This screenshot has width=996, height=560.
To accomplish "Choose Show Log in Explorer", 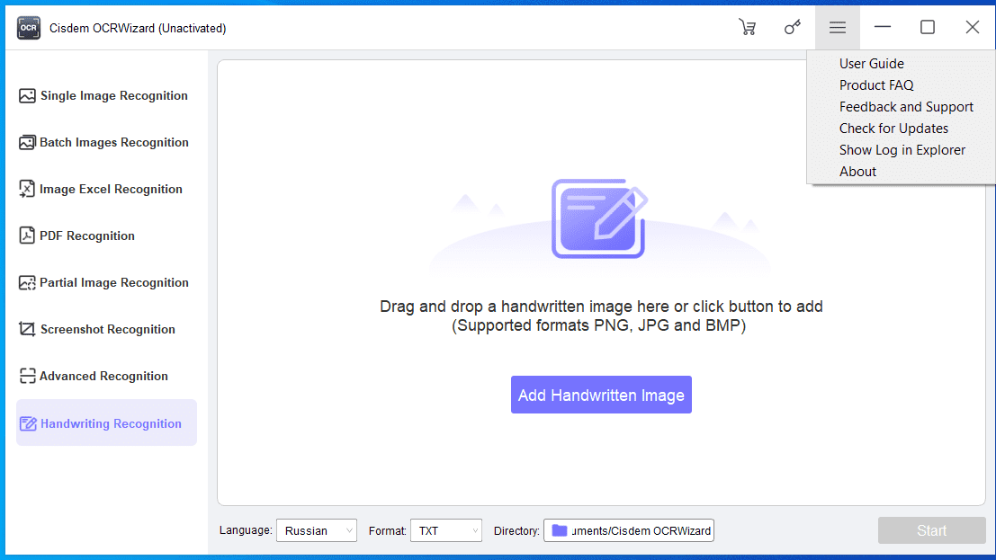I will (x=901, y=150).
